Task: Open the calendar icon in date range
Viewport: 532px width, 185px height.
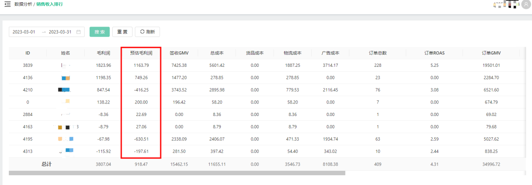Action: (x=78, y=32)
